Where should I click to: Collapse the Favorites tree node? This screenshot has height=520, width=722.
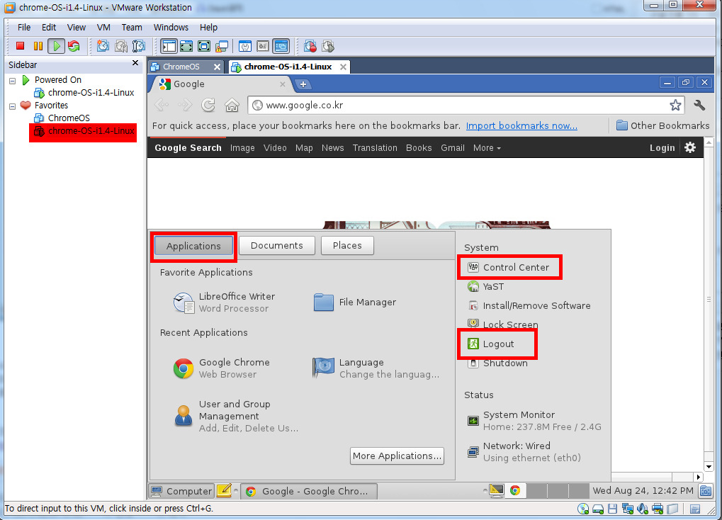(12, 106)
